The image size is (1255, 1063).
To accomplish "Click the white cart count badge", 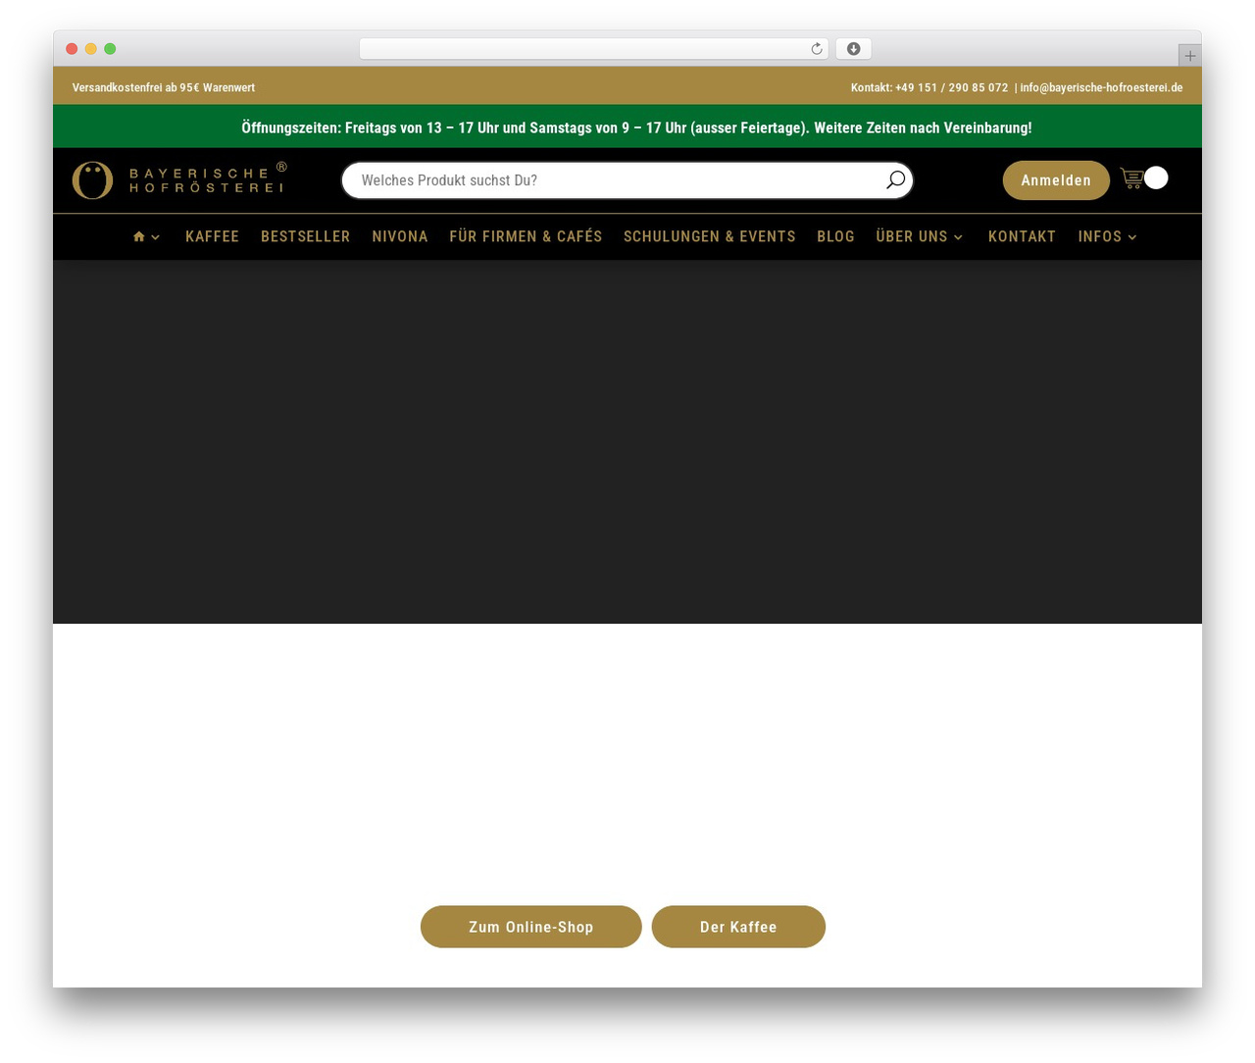I will pyautogui.click(x=1156, y=177).
